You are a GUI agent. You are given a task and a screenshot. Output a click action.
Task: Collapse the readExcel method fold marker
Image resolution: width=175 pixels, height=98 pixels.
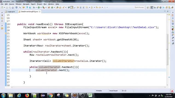pos(10,24)
